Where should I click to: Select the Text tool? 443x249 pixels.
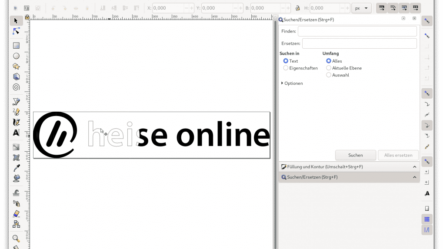(16, 133)
